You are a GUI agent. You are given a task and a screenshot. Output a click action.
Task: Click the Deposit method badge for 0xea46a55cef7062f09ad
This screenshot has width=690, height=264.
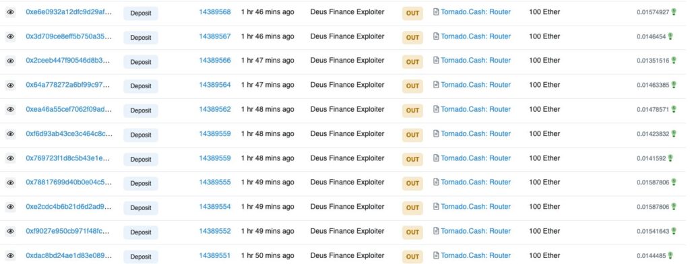(x=141, y=110)
